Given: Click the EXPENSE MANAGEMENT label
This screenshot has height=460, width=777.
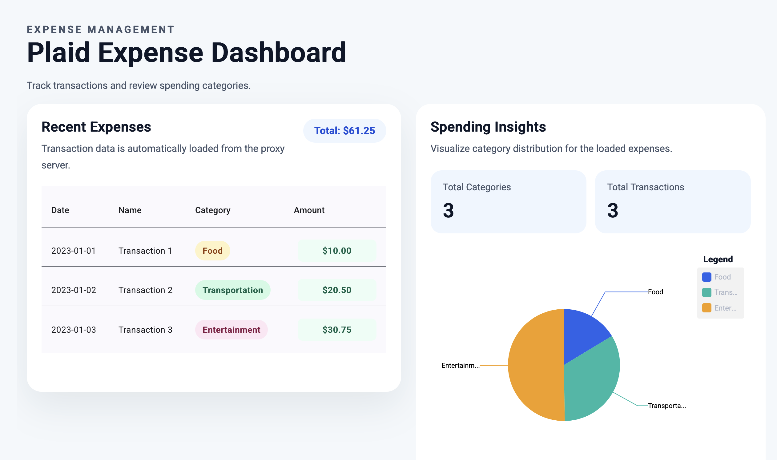Looking at the screenshot, I should [x=101, y=30].
